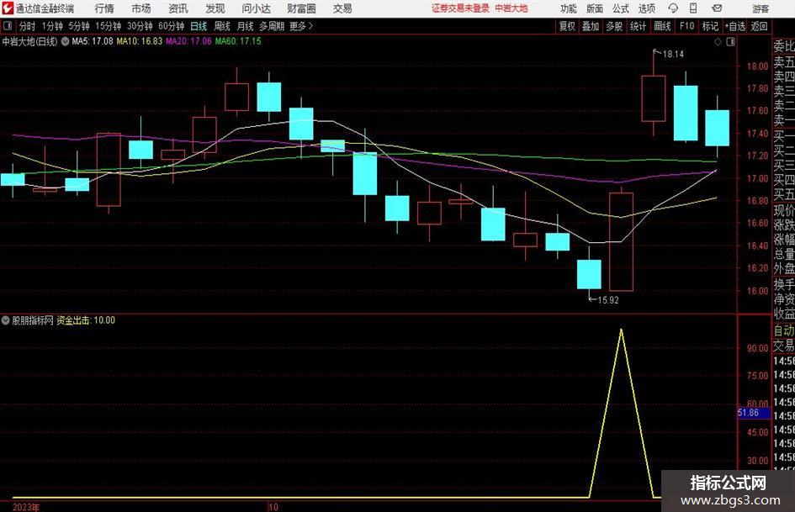Switch to 5分钟 period tab
This screenshot has height=512, width=795.
[x=79, y=26]
